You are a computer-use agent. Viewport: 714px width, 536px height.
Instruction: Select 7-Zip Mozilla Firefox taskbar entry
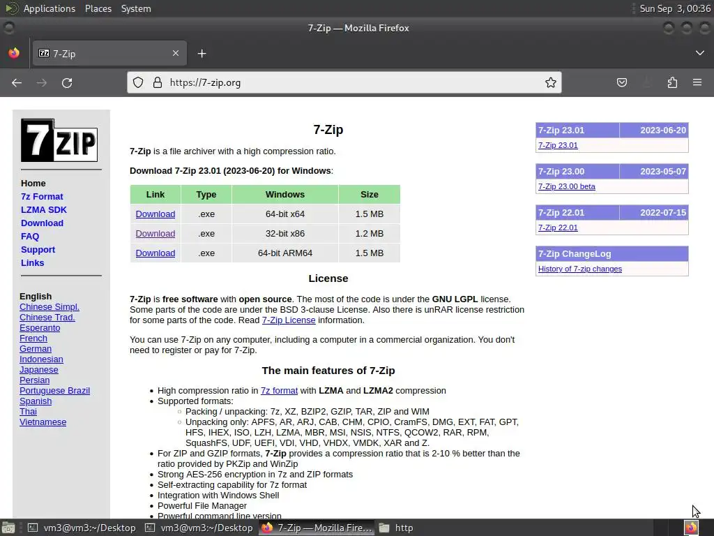317,528
